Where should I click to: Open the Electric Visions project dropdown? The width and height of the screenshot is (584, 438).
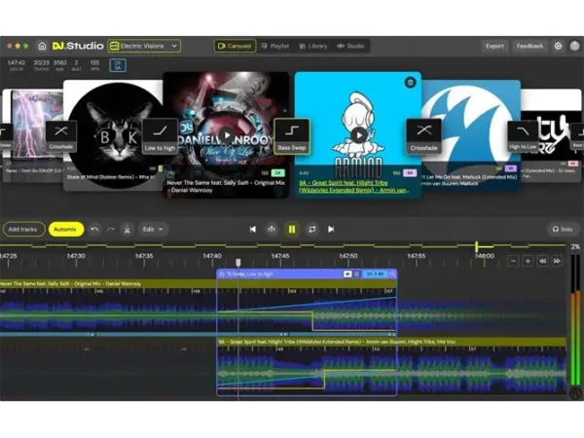(144, 46)
